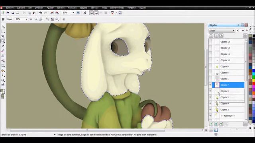Image resolution: width=255 pixels, height=143 pixels.
Task: Open the Imagen menu
Action: [39, 8]
